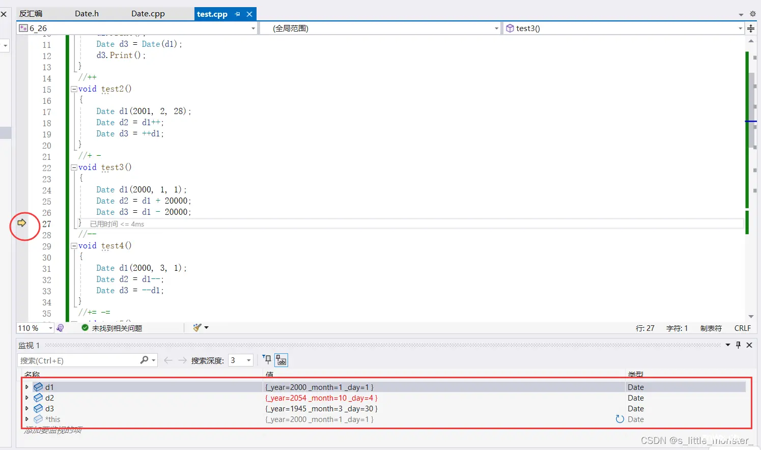Toggle auto-hide pin of watch panel
Screen dimensions: 761x450
click(739, 345)
